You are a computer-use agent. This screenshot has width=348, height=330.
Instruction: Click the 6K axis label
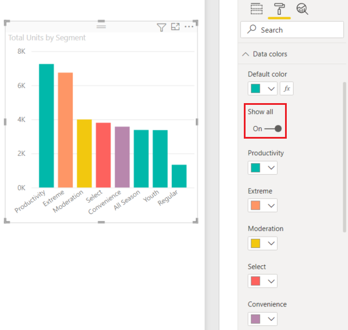pyautogui.click(x=21, y=85)
